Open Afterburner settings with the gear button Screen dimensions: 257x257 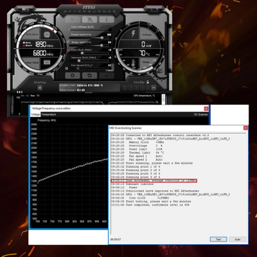[73, 75]
